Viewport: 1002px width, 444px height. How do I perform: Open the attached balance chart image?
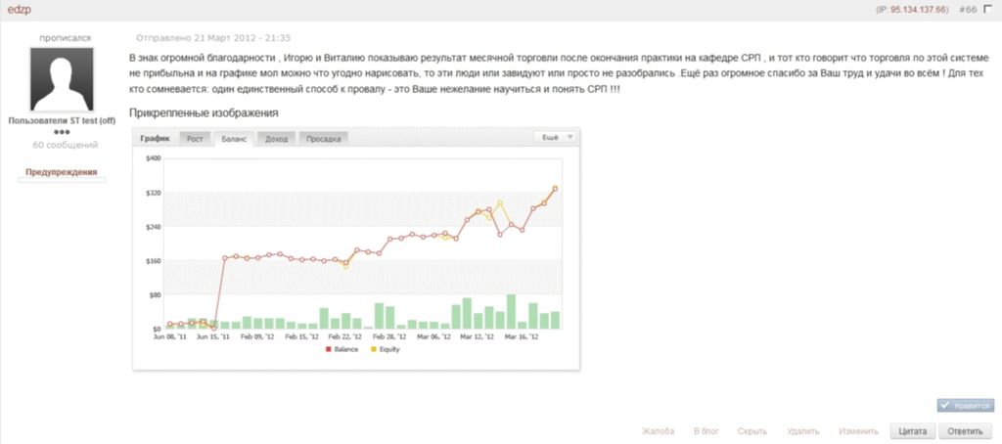tap(356, 248)
